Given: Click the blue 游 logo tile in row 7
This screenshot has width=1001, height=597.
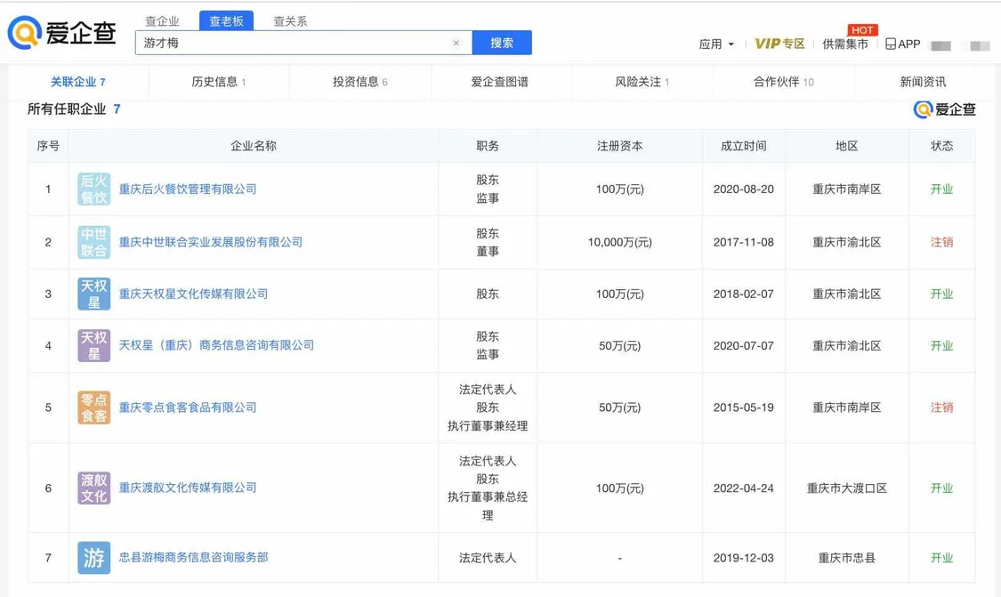Looking at the screenshot, I should 93,558.
